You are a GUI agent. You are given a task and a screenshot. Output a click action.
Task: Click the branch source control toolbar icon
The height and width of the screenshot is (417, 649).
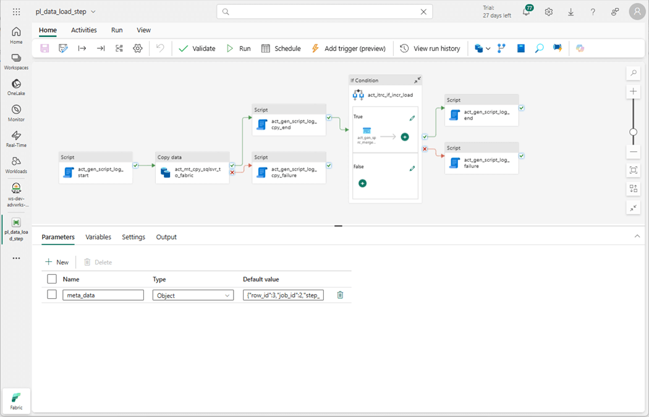point(501,48)
